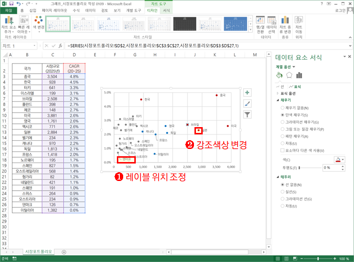Click the chart styles brush button
The height and width of the screenshot is (262, 354).
point(247,104)
